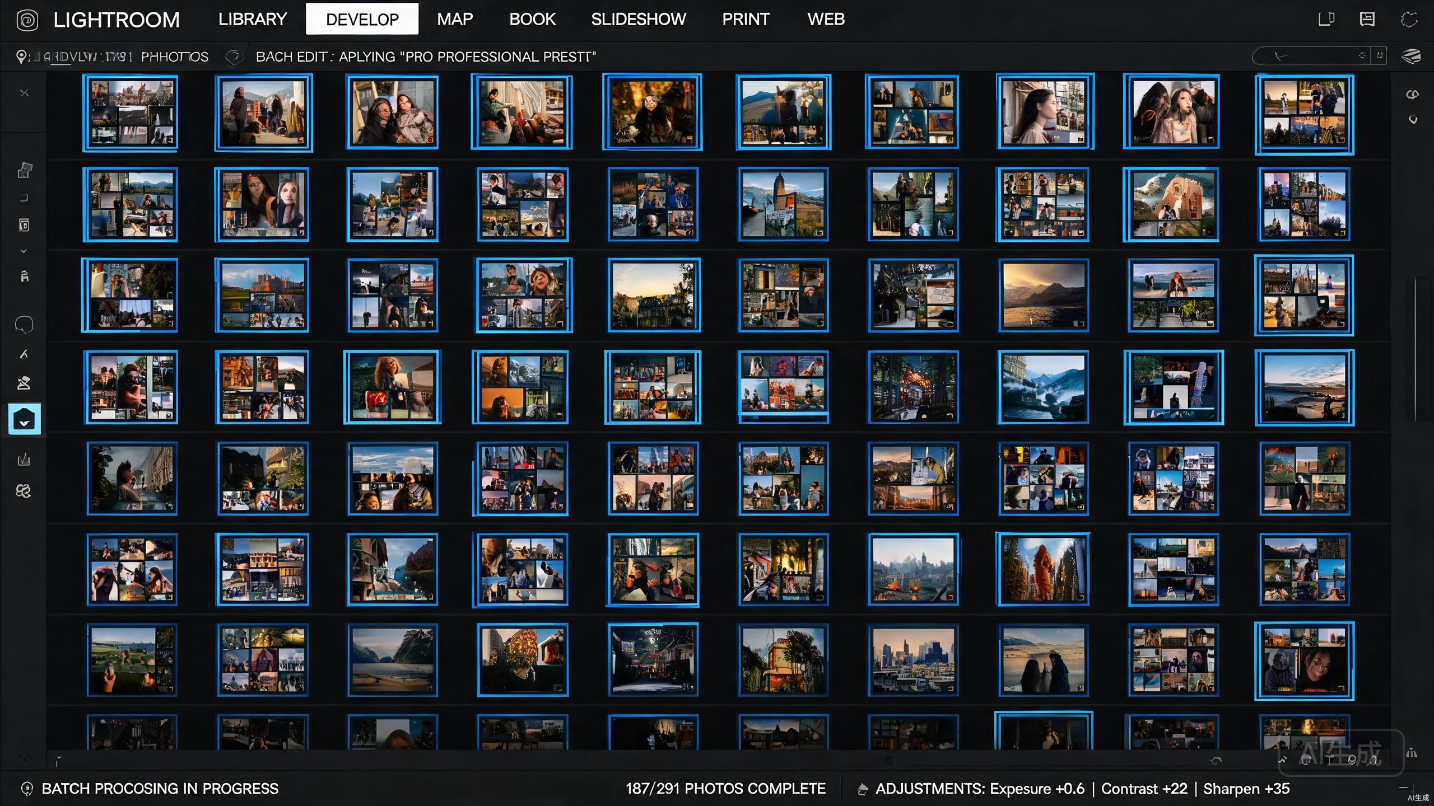Click the batch processing status icon

click(x=27, y=789)
